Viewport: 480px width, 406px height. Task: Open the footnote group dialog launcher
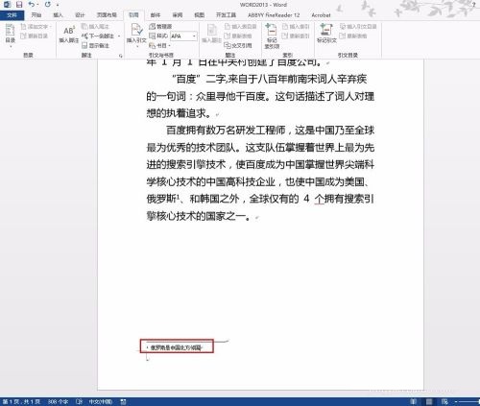click(x=121, y=56)
